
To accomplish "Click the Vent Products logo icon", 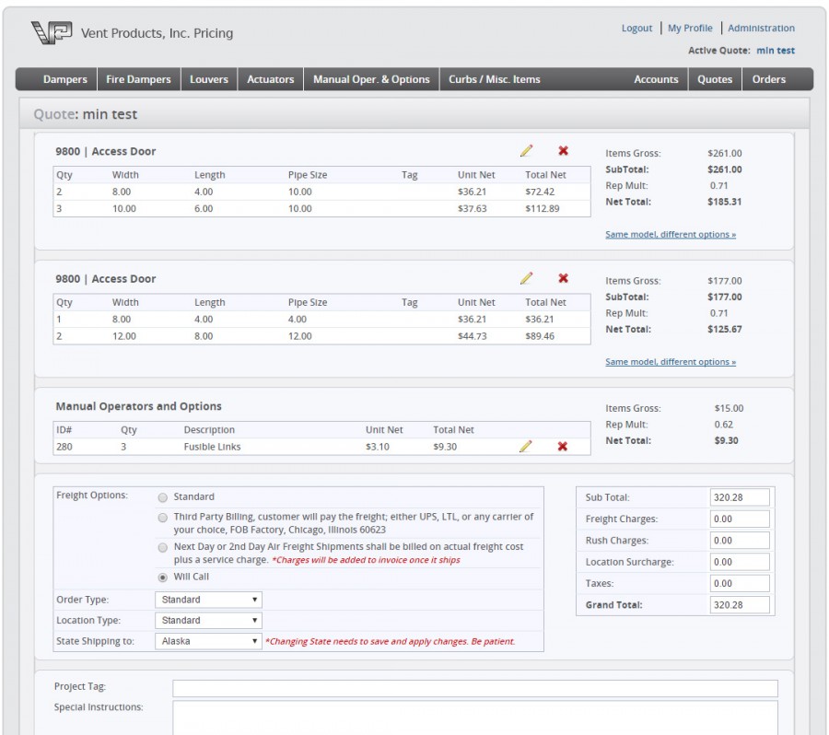I will pyautogui.click(x=52, y=33).
